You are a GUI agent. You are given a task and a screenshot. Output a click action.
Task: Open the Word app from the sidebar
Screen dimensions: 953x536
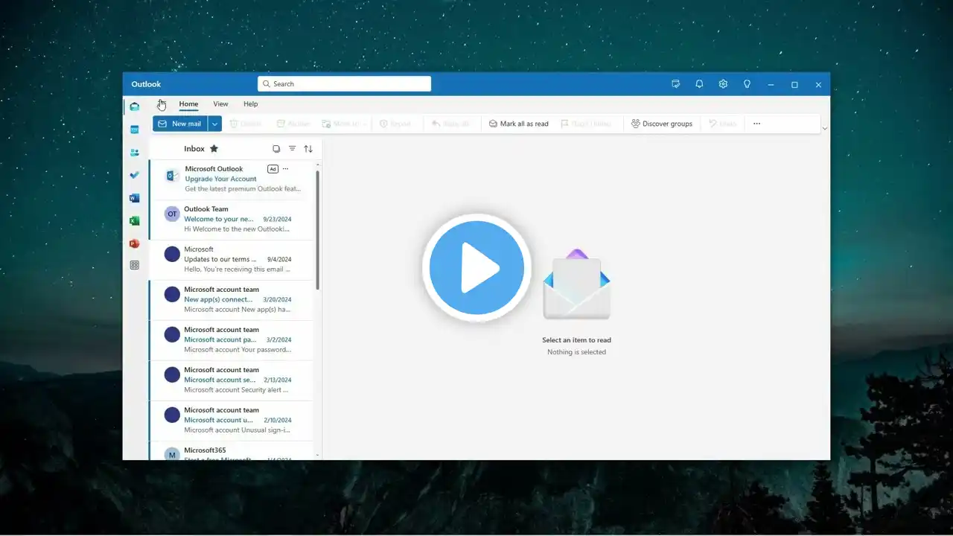(134, 198)
